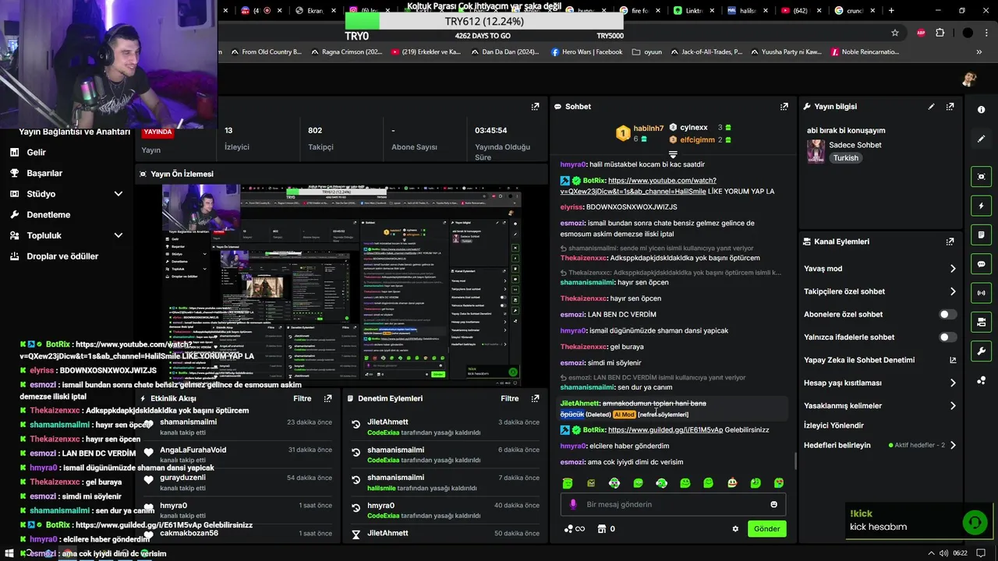This screenshot has height=561, width=998.
Task: Open Filtre in Denetim Eylemleri panel
Action: (x=510, y=398)
